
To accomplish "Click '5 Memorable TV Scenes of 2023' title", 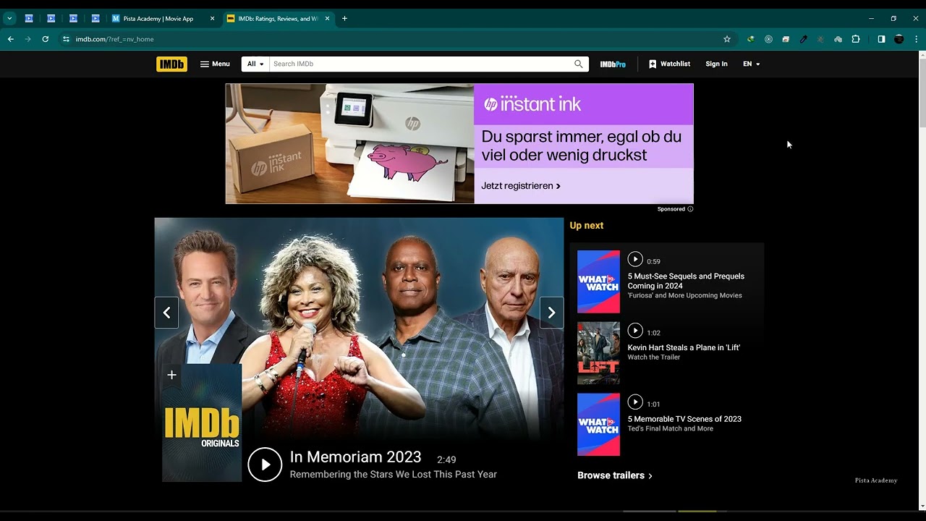I will click(684, 419).
